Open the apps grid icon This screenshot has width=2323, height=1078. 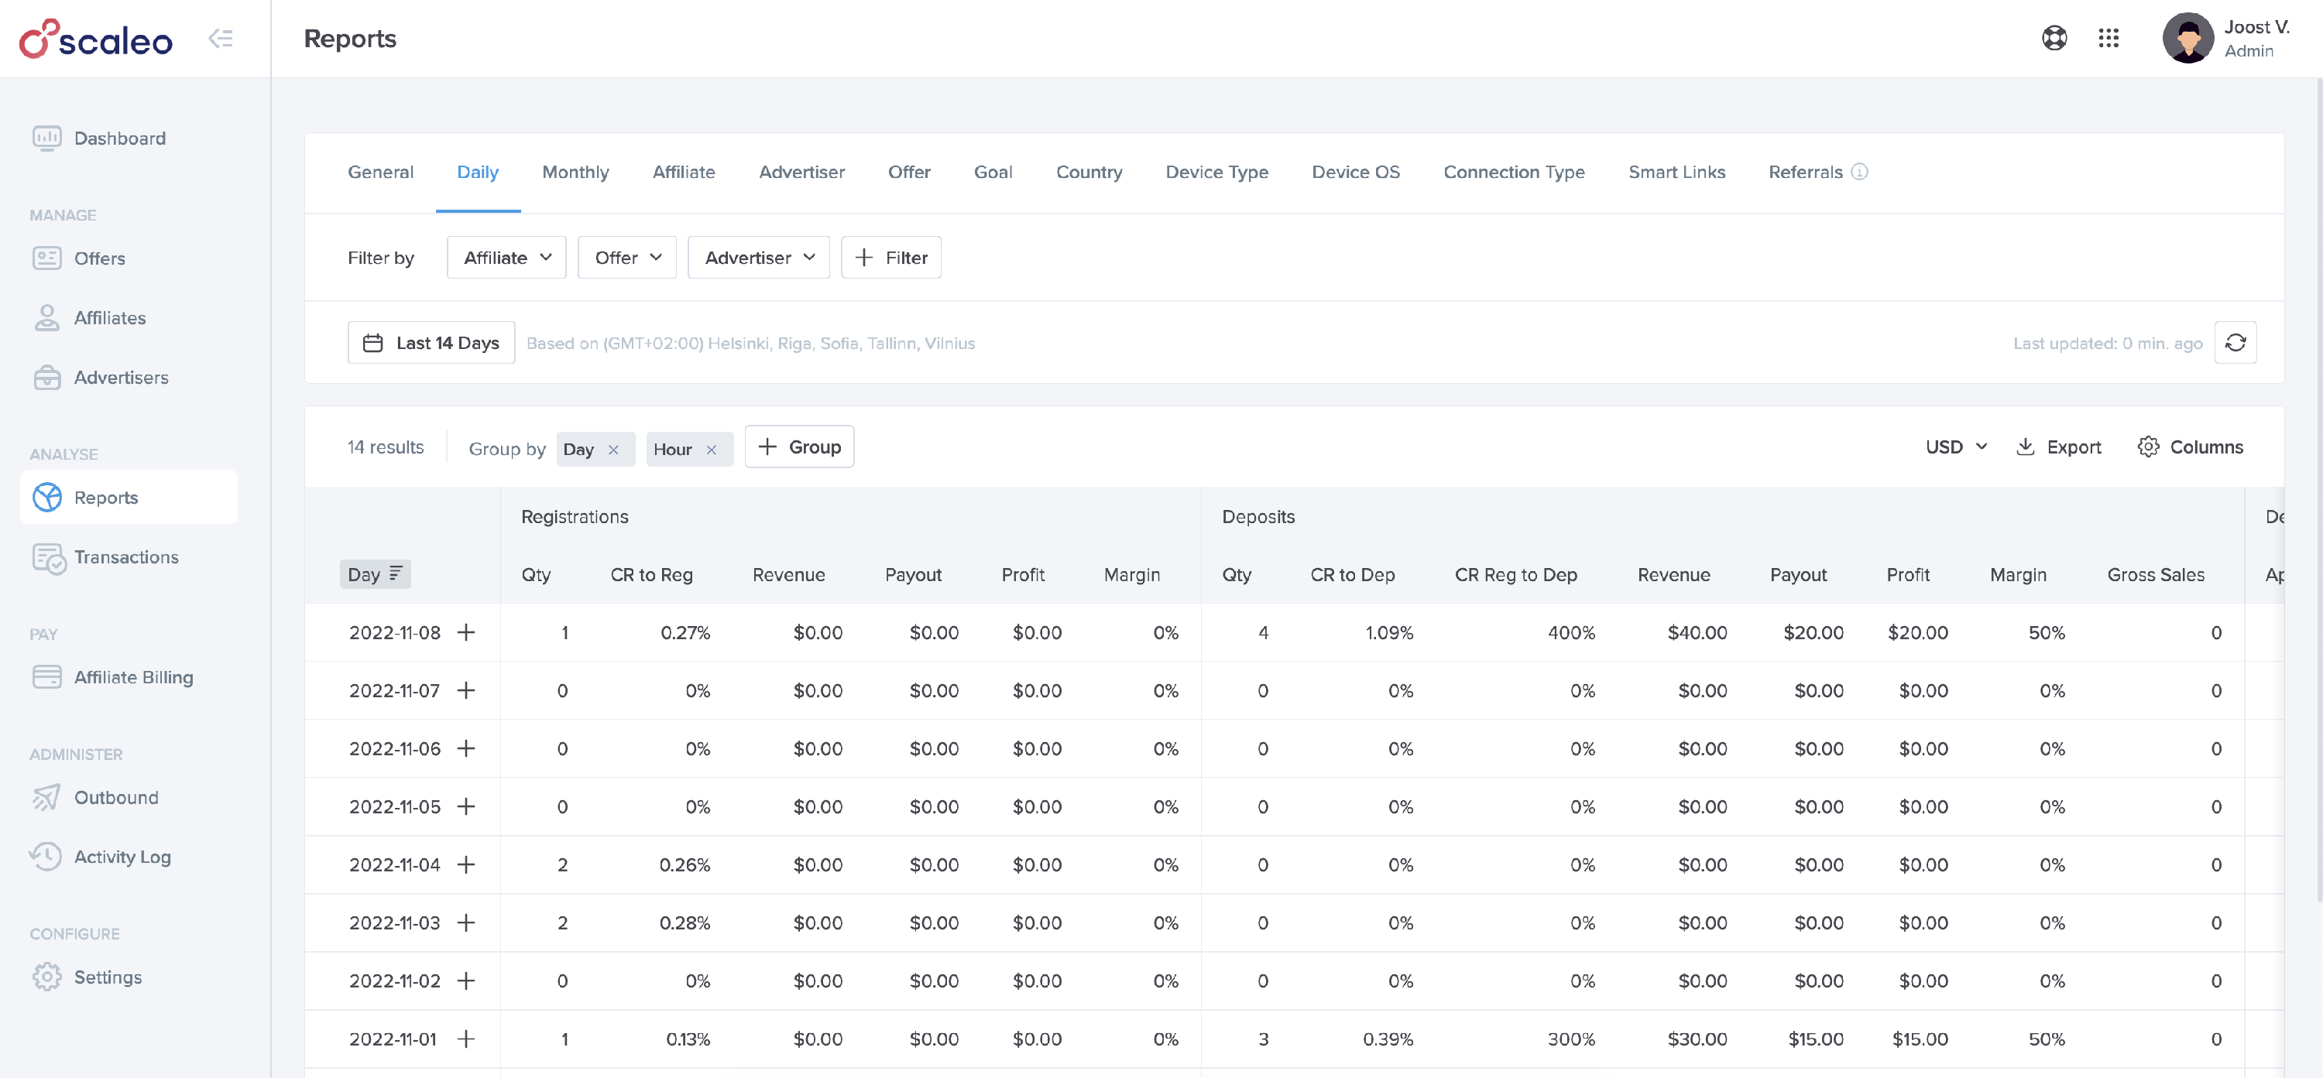2108,38
